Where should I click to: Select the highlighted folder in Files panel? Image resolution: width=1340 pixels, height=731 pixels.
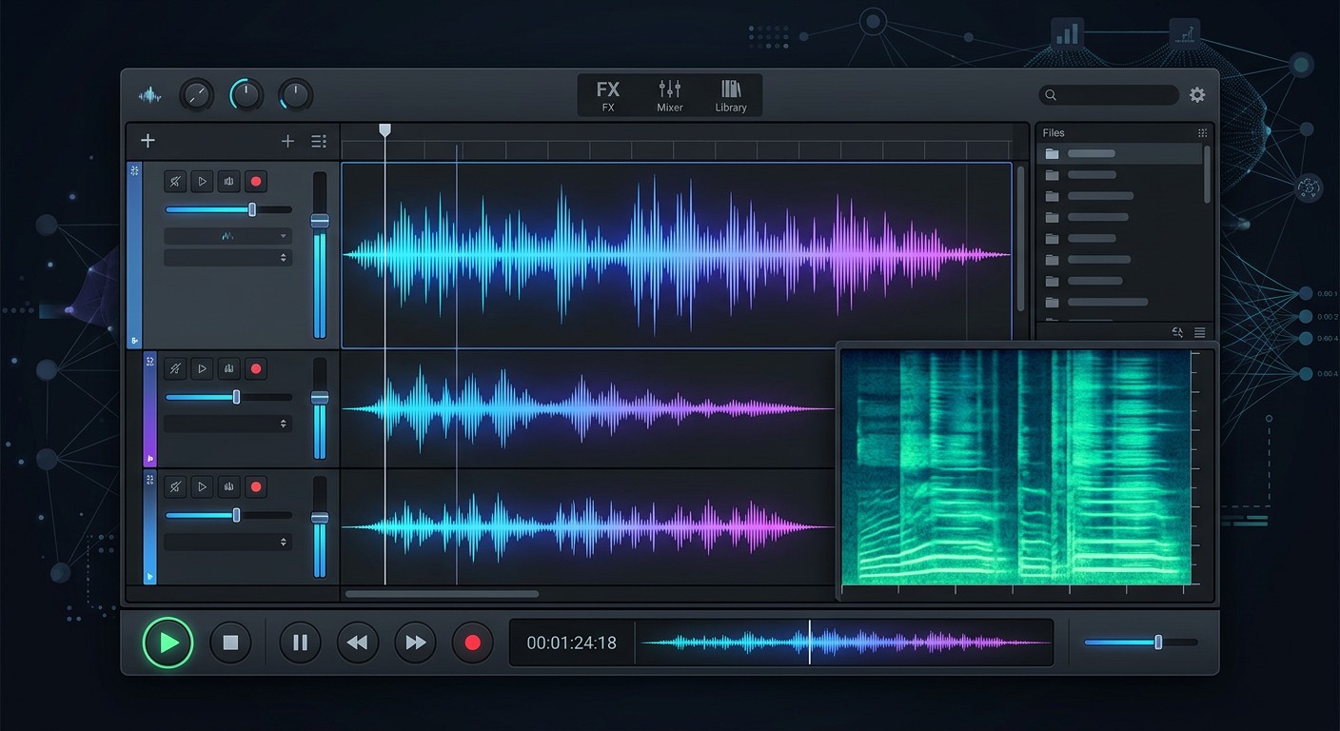pos(1119,153)
